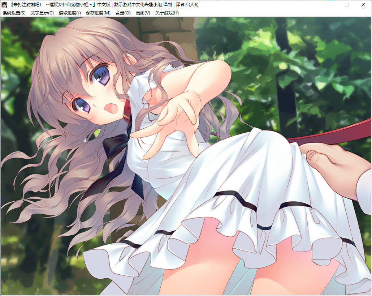
Task: Expand the 画面(V) display menu
Action: point(143,13)
